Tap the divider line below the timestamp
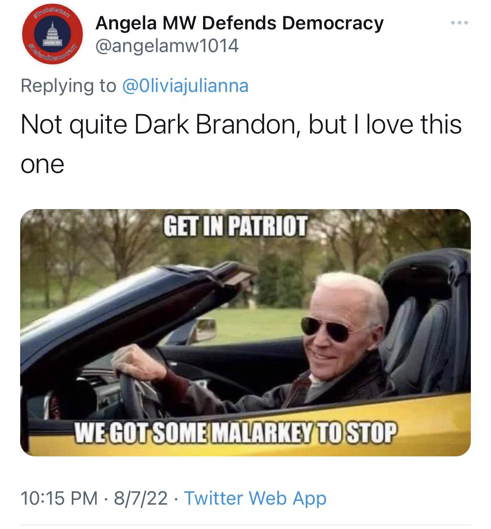Screen dimensions: 491x529 [x=245, y=525]
